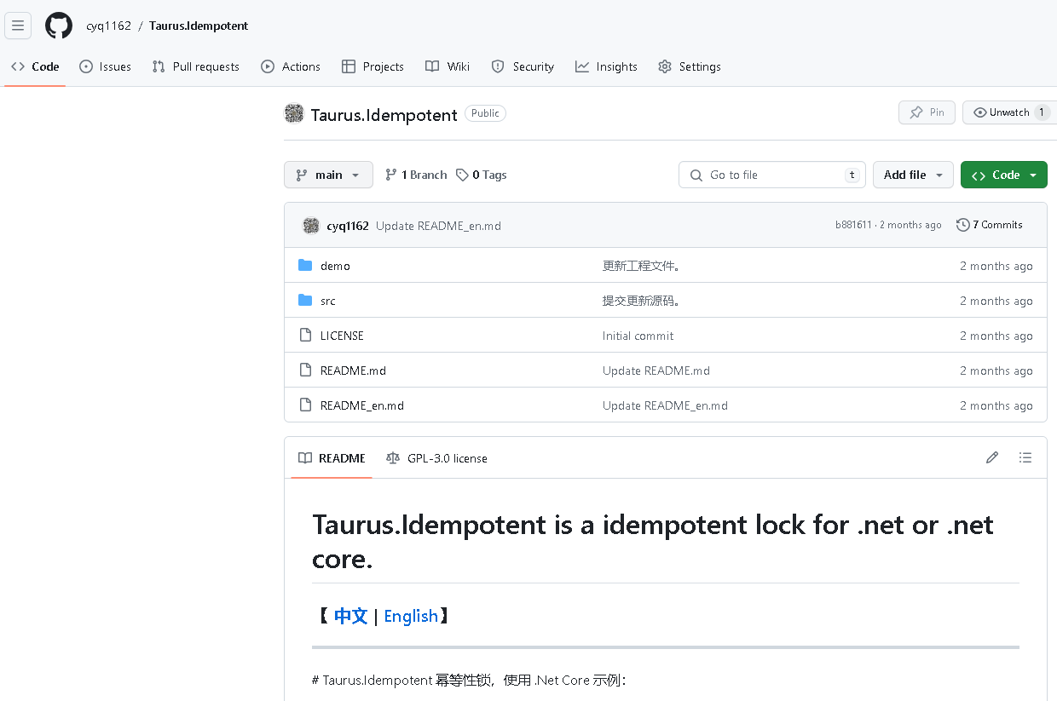Pin the repository with Pin button
The width and height of the screenshot is (1057, 701).
pyautogui.click(x=927, y=112)
